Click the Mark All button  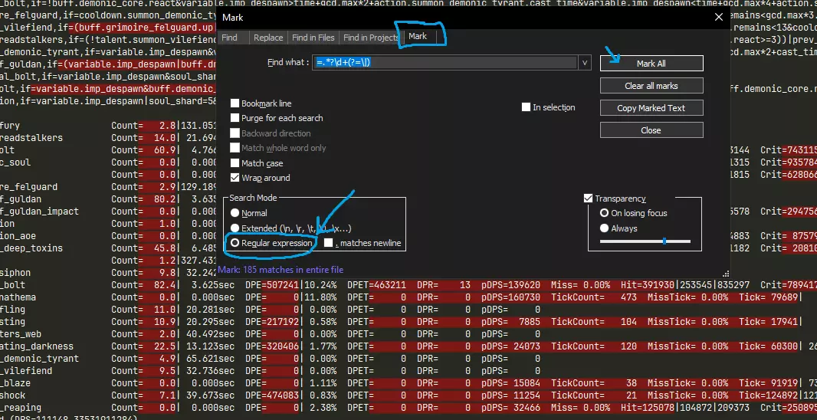(x=651, y=64)
